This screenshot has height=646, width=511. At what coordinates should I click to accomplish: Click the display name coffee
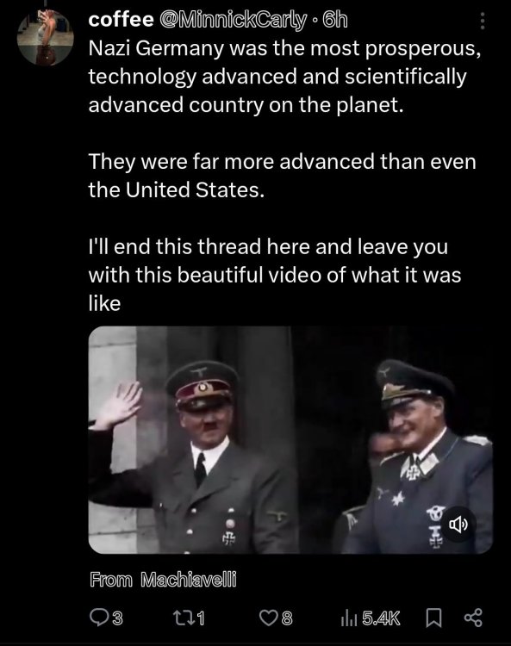coord(121,20)
